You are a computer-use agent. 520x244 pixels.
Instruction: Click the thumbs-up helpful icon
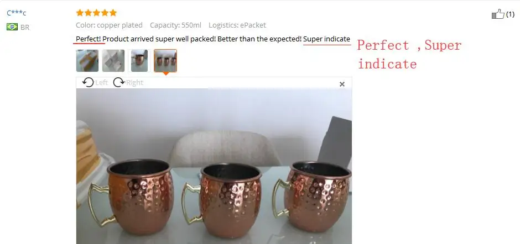tap(498, 14)
